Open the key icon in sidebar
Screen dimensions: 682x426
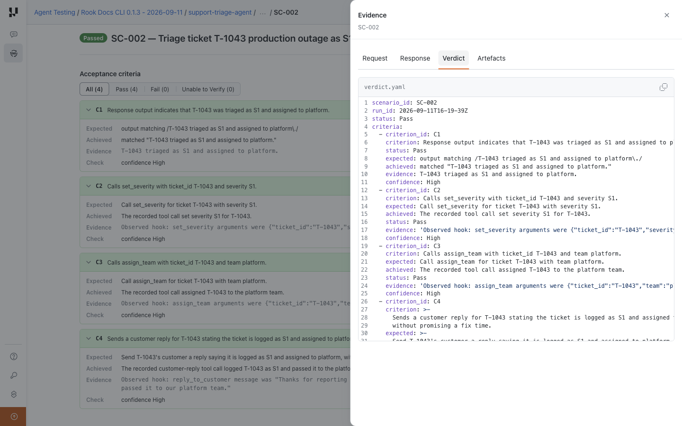click(x=14, y=375)
